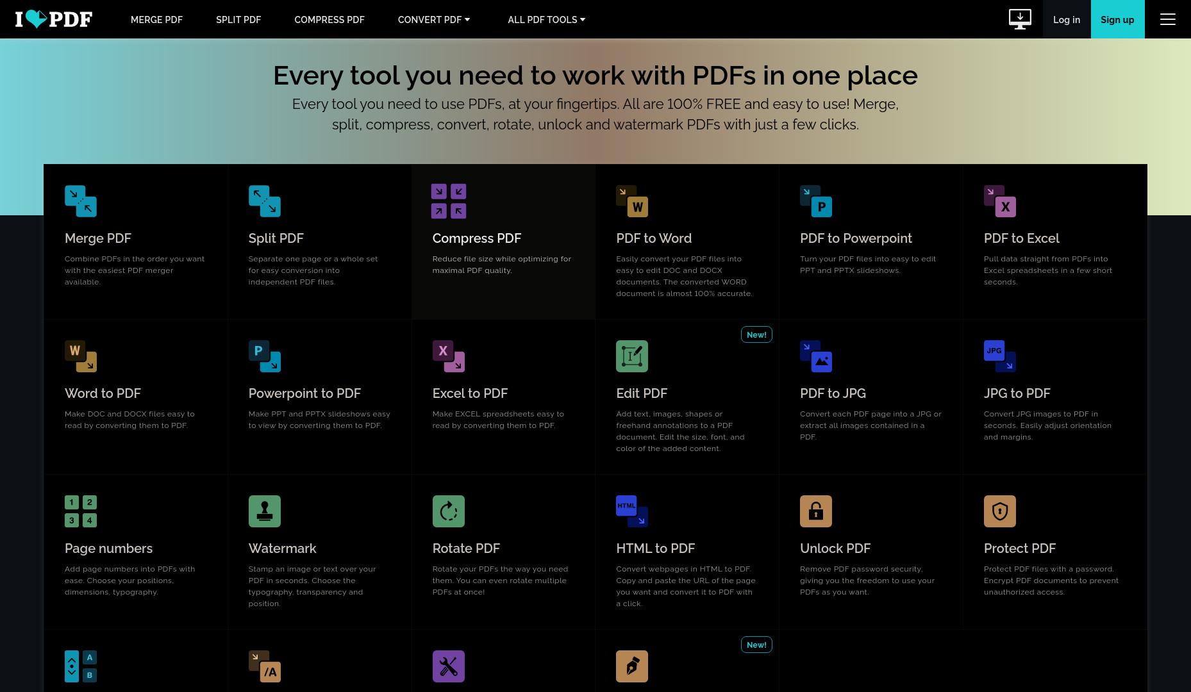Expand the ALL PDF TOOLS dropdown
This screenshot has width=1191, height=692.
[x=547, y=20]
